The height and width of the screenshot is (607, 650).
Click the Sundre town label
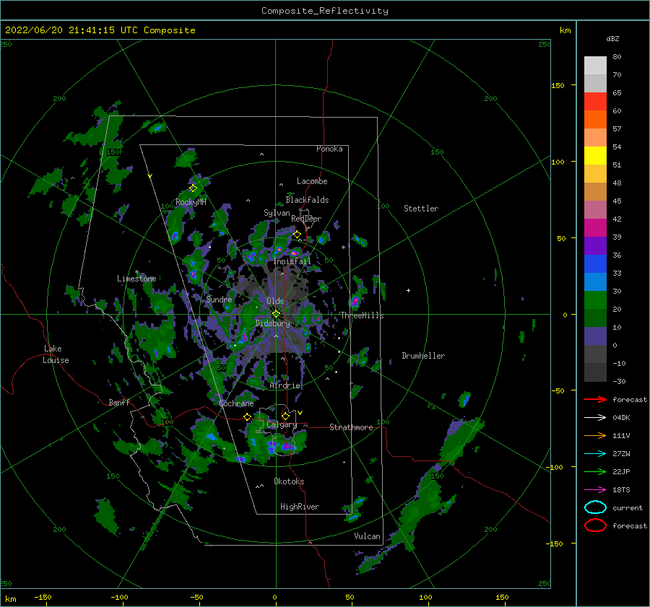point(219,299)
